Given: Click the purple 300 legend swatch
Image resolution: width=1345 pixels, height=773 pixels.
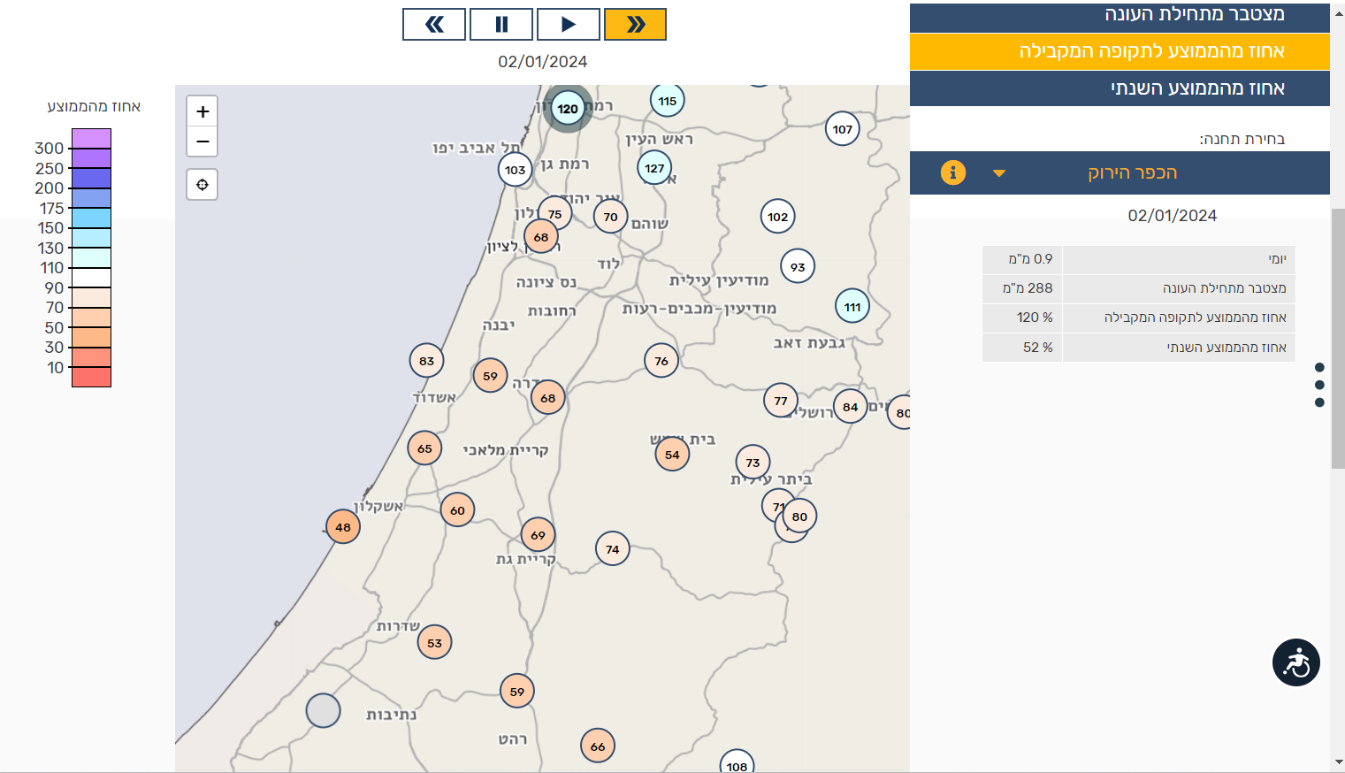Looking at the screenshot, I should pos(91,139).
